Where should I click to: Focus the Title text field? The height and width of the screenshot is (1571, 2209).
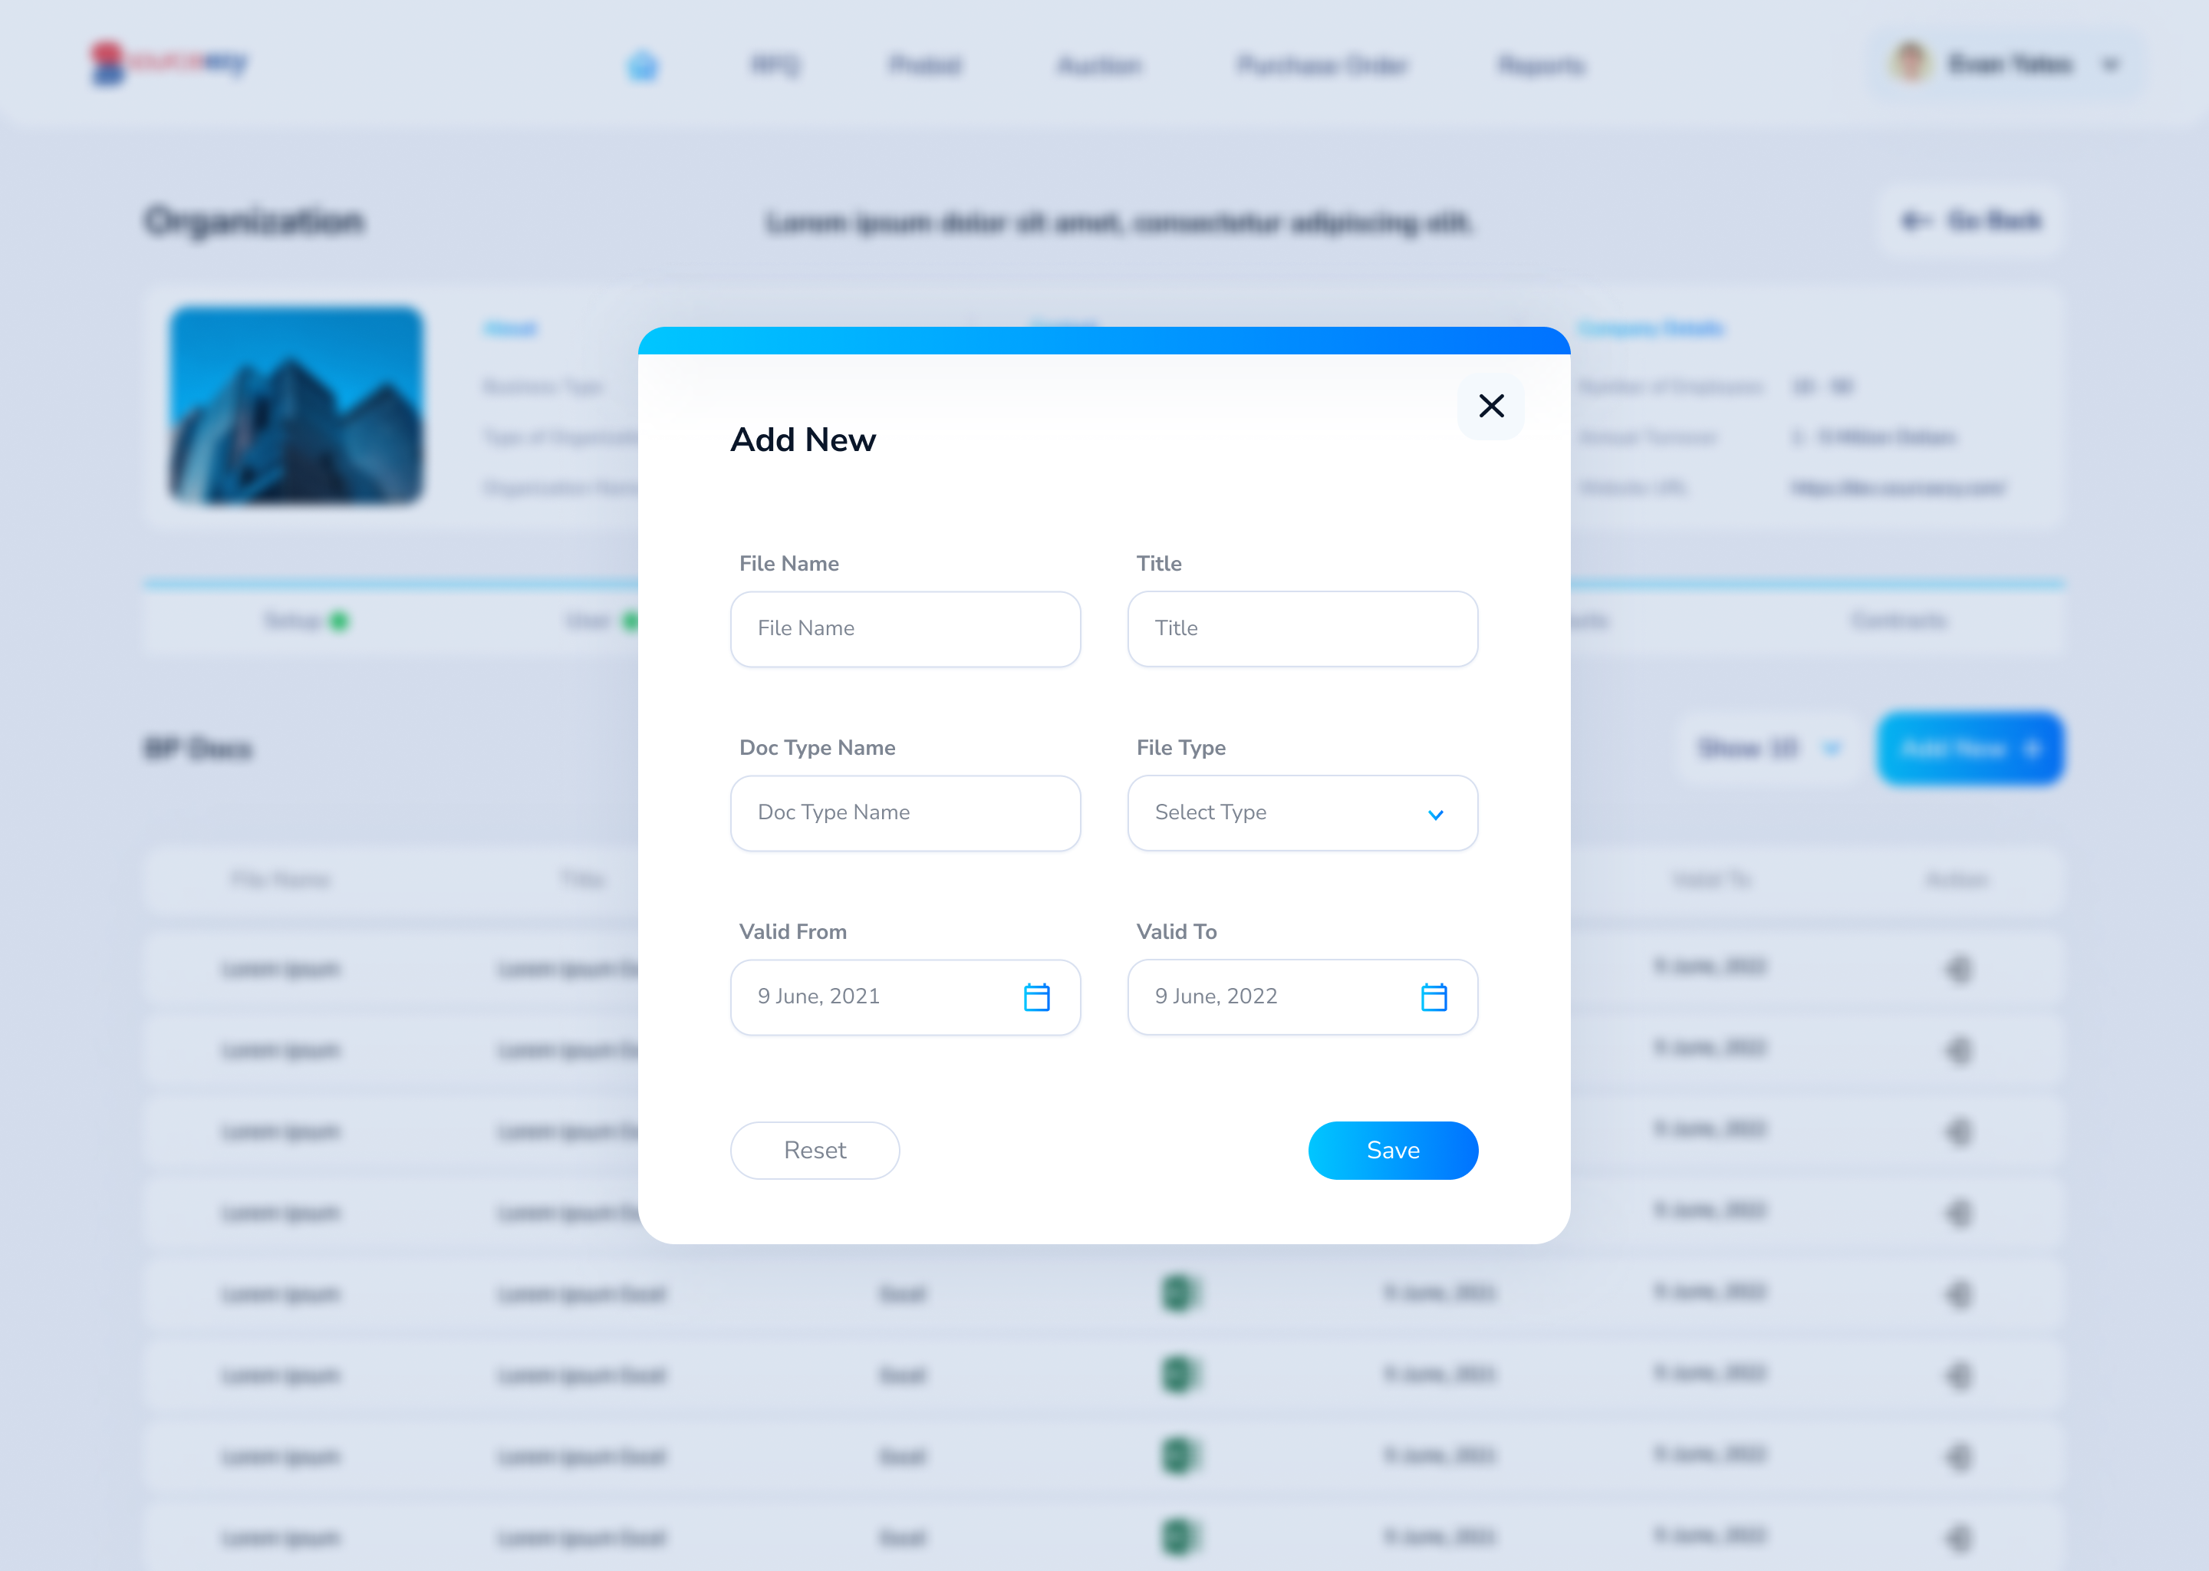pyautogui.click(x=1302, y=629)
